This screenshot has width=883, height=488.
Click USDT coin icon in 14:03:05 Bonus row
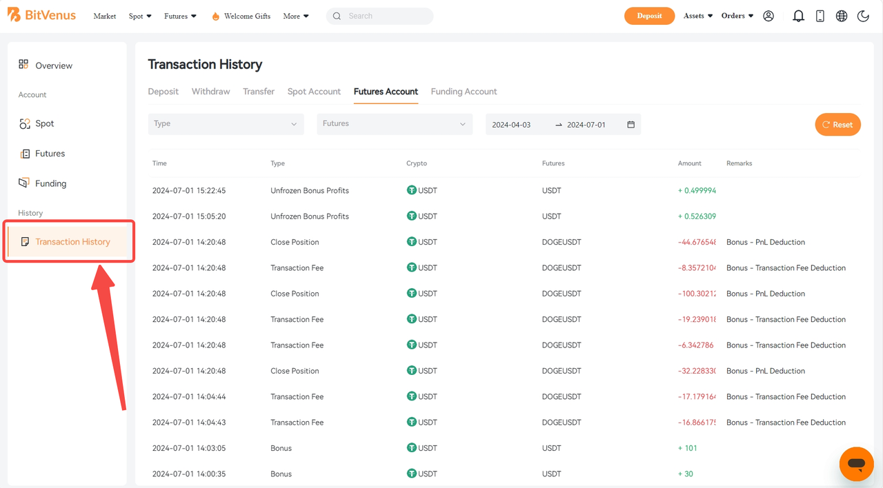tap(411, 448)
